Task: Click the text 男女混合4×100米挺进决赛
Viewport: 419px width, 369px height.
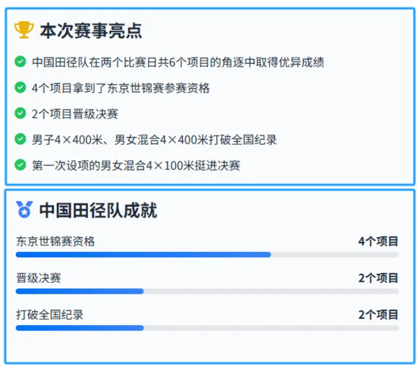Action: point(170,166)
